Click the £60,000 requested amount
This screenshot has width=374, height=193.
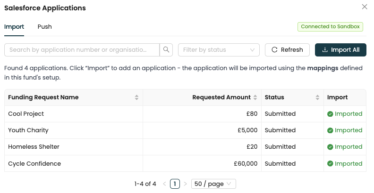click(x=246, y=163)
